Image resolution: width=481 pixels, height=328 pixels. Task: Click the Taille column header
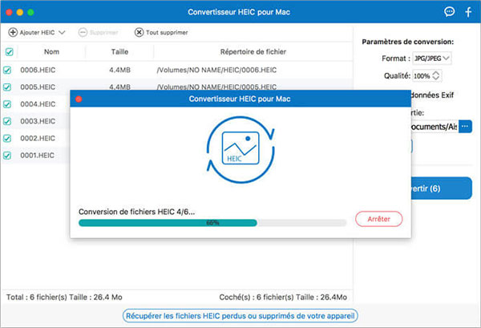click(119, 52)
